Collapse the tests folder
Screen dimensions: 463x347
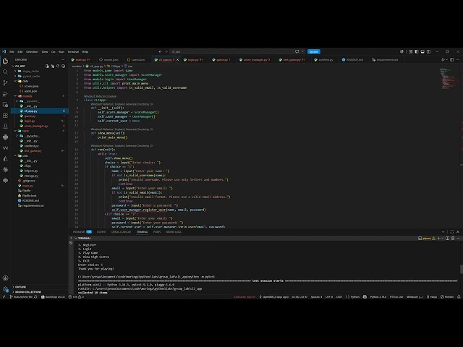pyautogui.click(x=40, y=131)
